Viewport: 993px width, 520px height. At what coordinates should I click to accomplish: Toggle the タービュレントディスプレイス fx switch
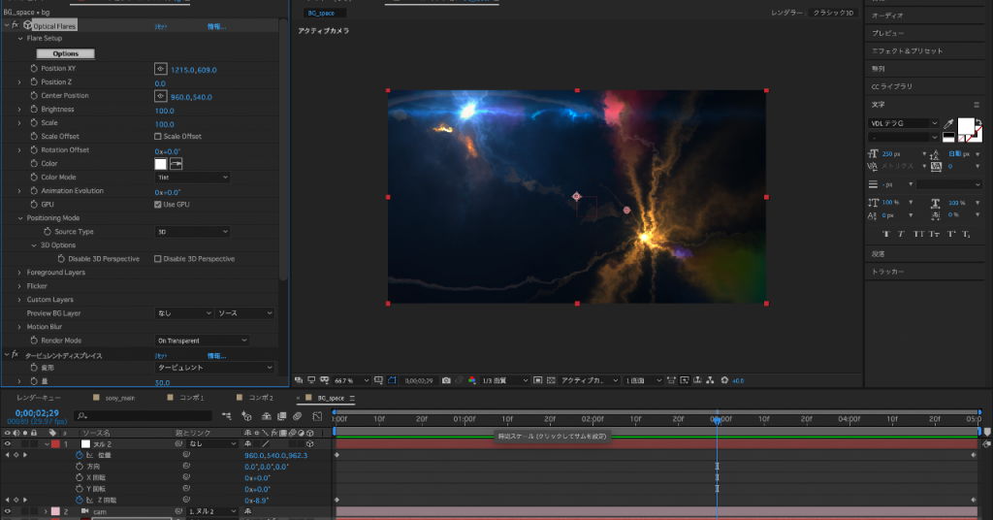(x=16, y=355)
